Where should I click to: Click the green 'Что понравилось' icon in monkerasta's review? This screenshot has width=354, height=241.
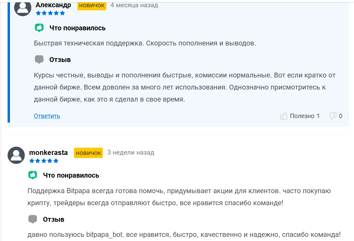point(33,175)
